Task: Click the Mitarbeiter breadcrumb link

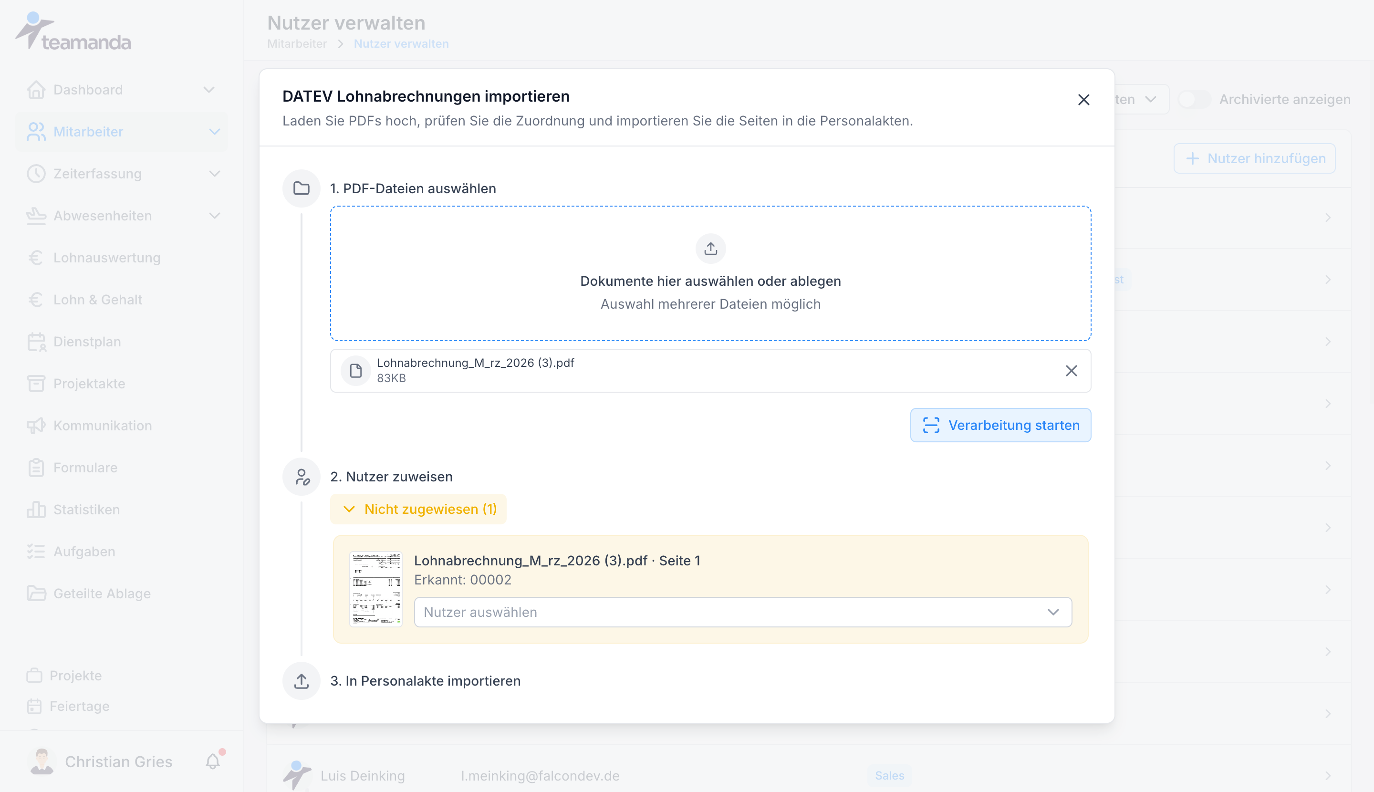Action: point(297,43)
